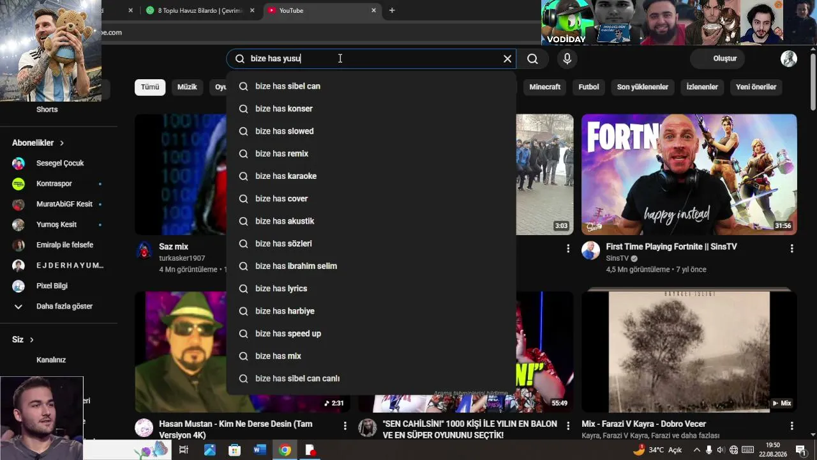Select the Son yüklenenler filter chip
817x460 pixels.
pos(643,87)
